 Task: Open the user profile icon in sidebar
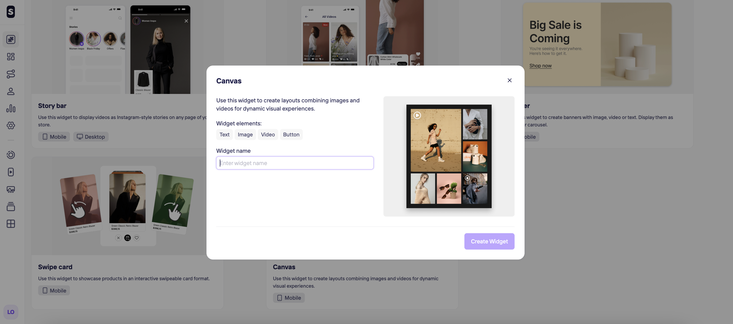coord(11,91)
